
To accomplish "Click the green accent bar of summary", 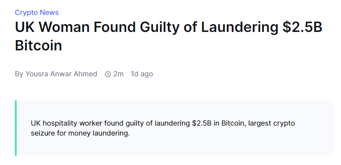I will [x=16, y=128].
